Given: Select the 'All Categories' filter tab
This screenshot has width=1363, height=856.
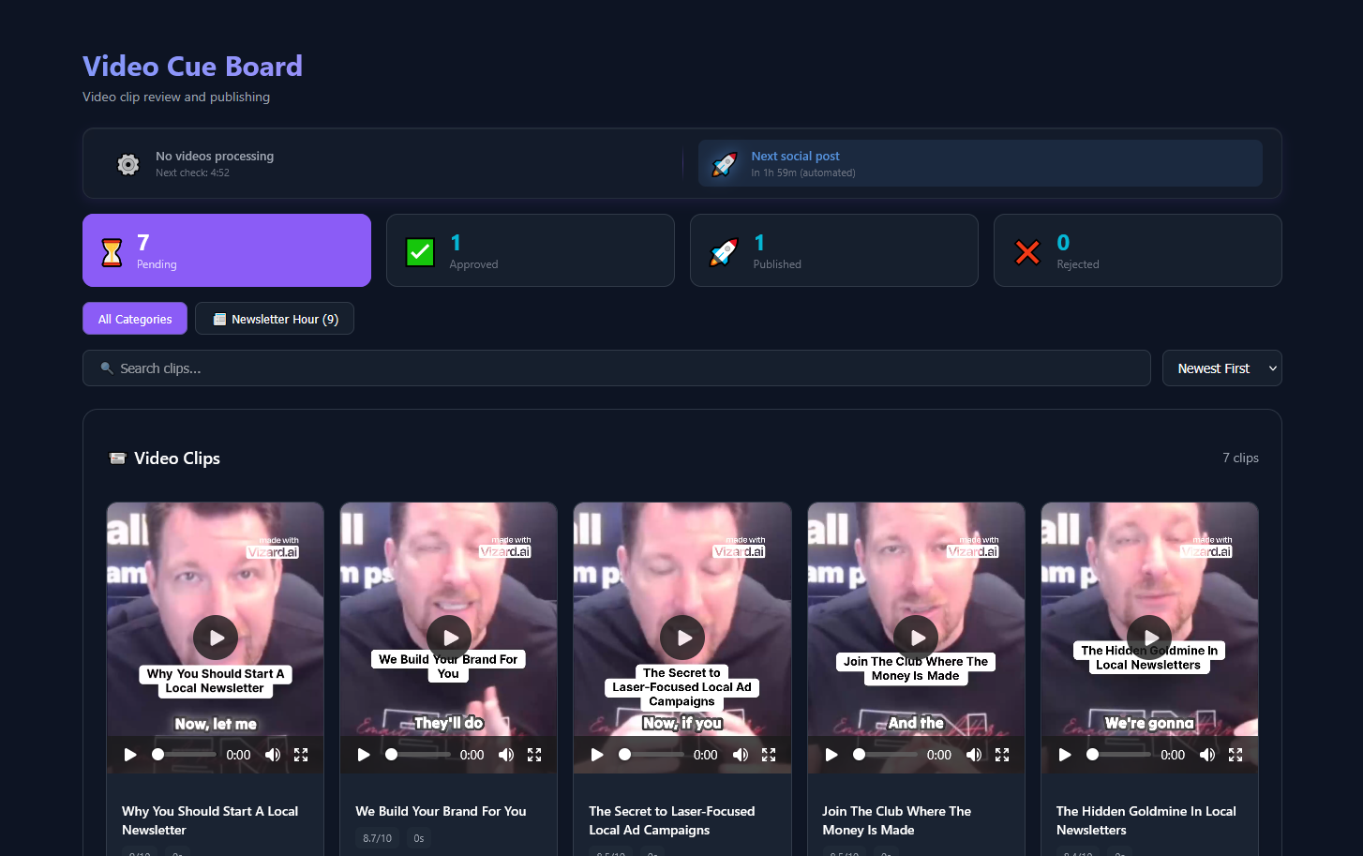Looking at the screenshot, I should [135, 319].
